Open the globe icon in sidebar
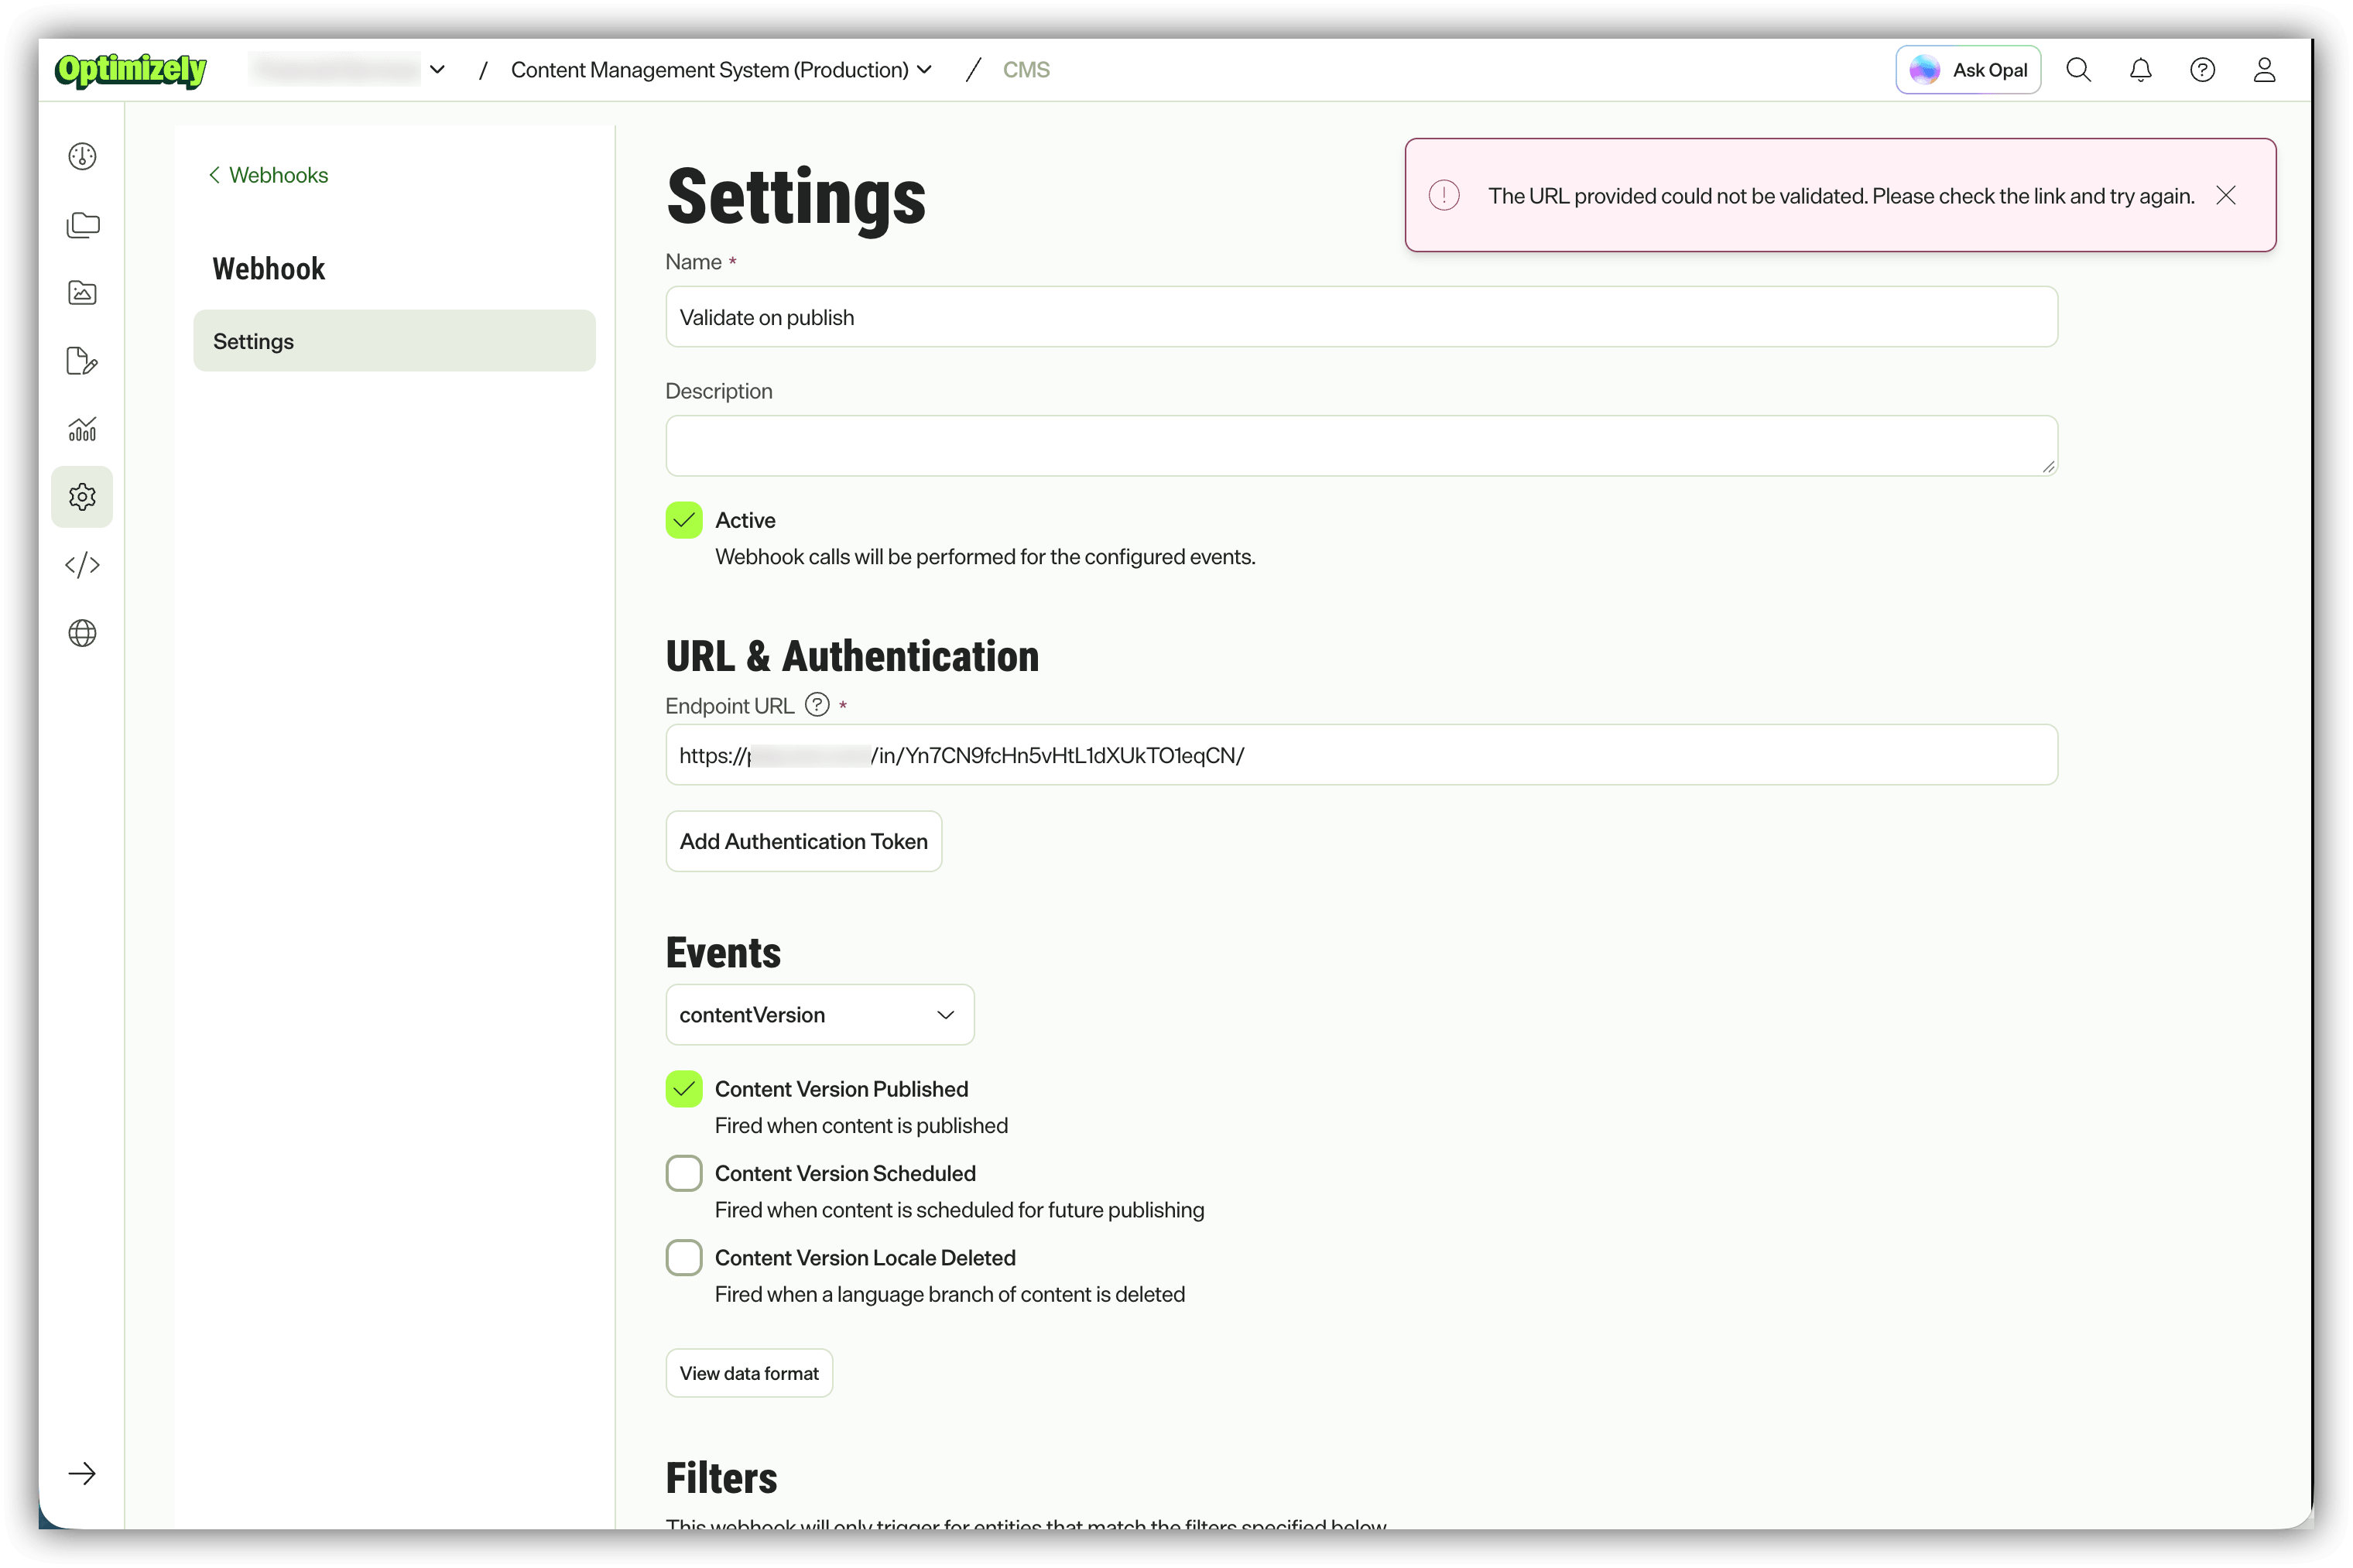Image resolution: width=2353 pixels, height=1568 pixels. pos(82,633)
